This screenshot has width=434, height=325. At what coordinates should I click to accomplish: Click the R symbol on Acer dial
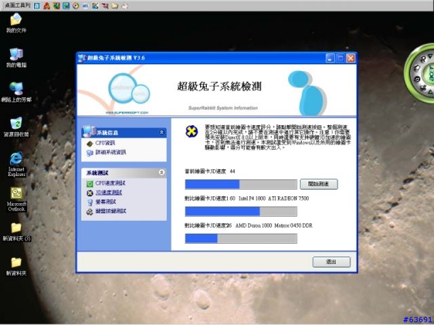[x=423, y=59]
